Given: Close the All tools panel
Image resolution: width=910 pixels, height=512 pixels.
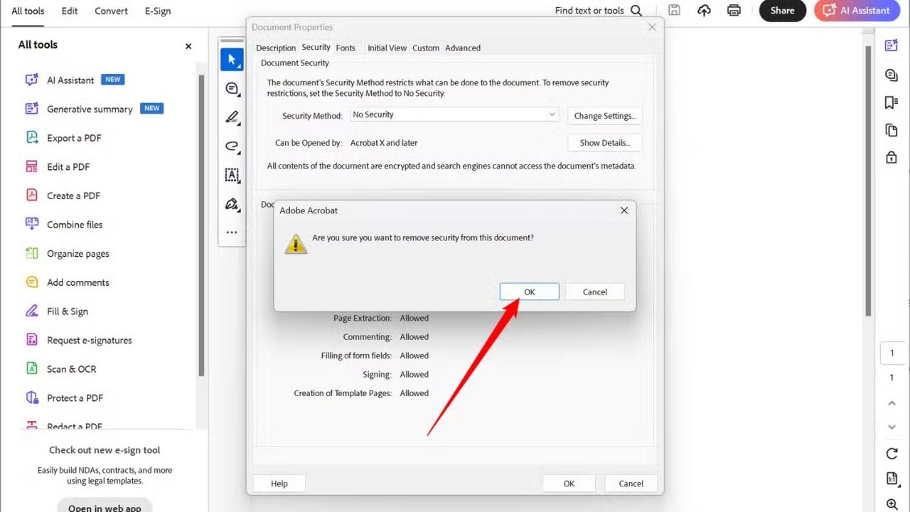Looking at the screenshot, I should 188,46.
